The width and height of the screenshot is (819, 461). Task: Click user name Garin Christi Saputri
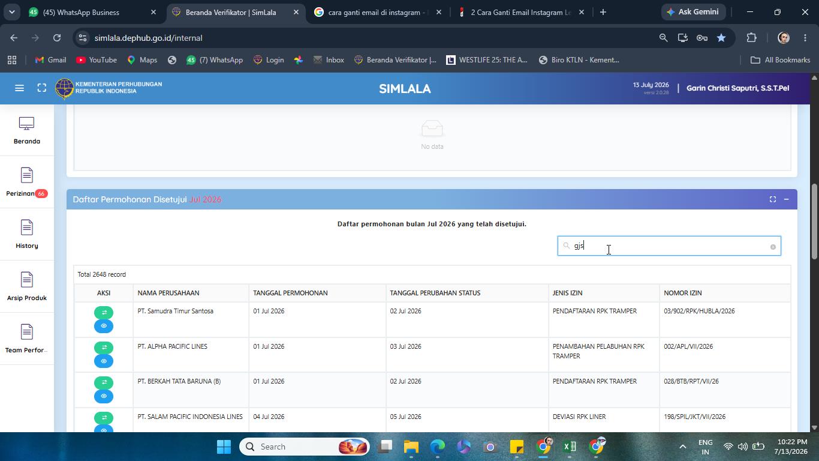[737, 88]
